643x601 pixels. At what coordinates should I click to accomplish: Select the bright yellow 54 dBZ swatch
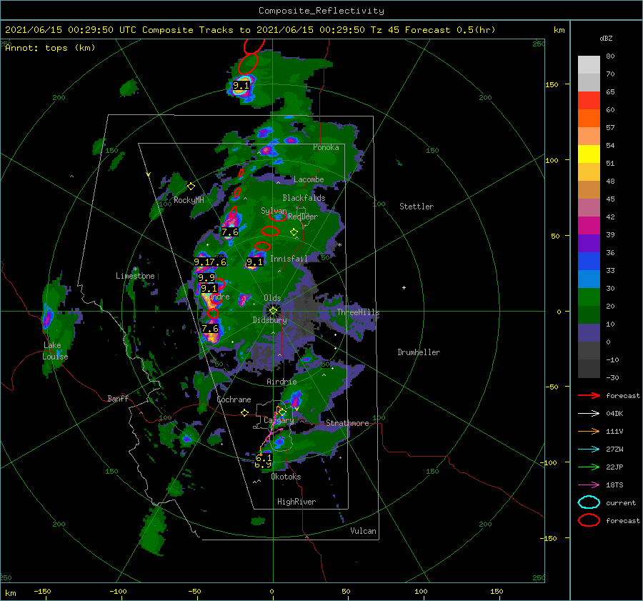589,154
